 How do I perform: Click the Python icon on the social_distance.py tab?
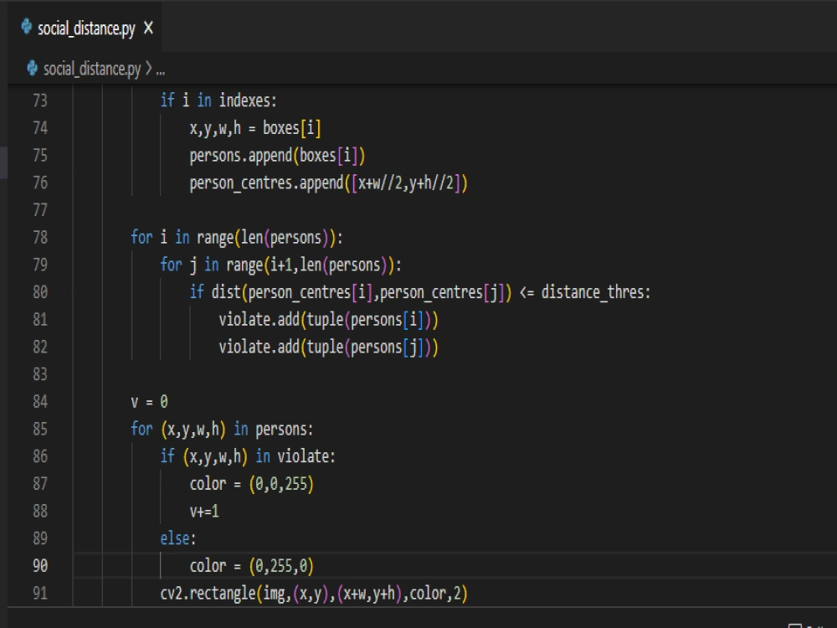click(x=24, y=27)
